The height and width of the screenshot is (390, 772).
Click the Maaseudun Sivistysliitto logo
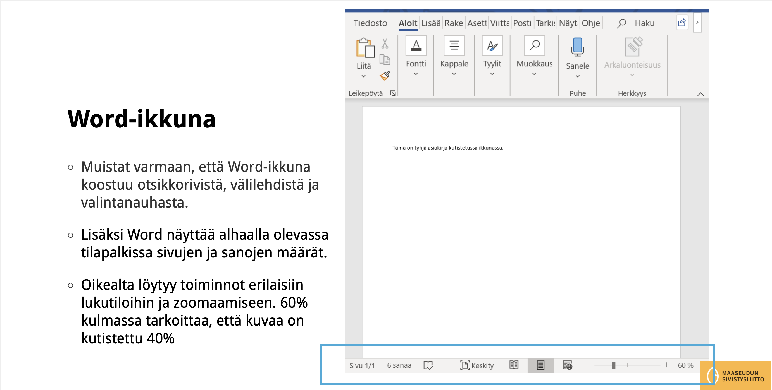[736, 375]
